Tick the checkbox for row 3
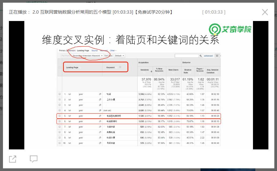The width and height of the screenshot is (277, 171). [x=60, y=105]
